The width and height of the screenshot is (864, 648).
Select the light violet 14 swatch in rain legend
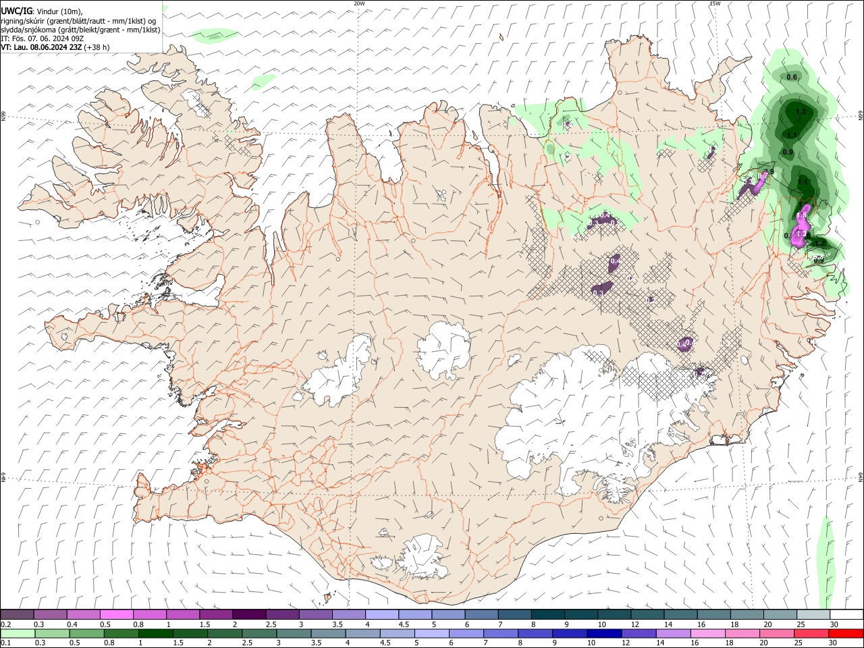(673, 634)
